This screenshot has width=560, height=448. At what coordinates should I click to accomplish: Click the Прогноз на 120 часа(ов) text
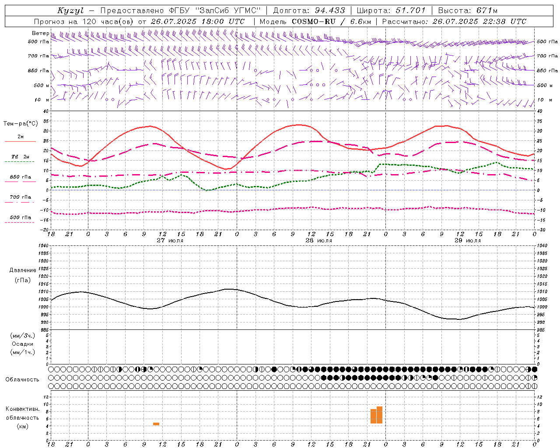tap(84, 21)
